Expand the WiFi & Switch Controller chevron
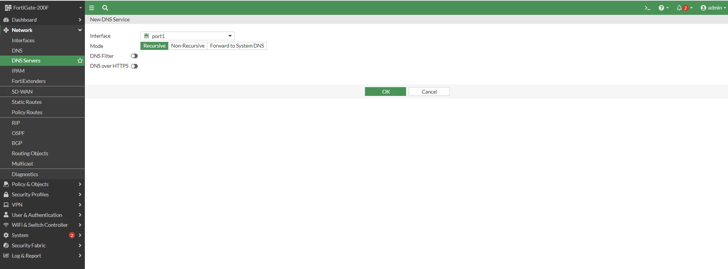 [80, 225]
